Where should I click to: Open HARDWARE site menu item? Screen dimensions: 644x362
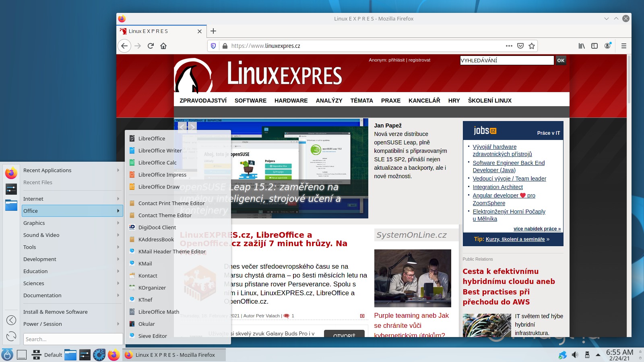(291, 101)
